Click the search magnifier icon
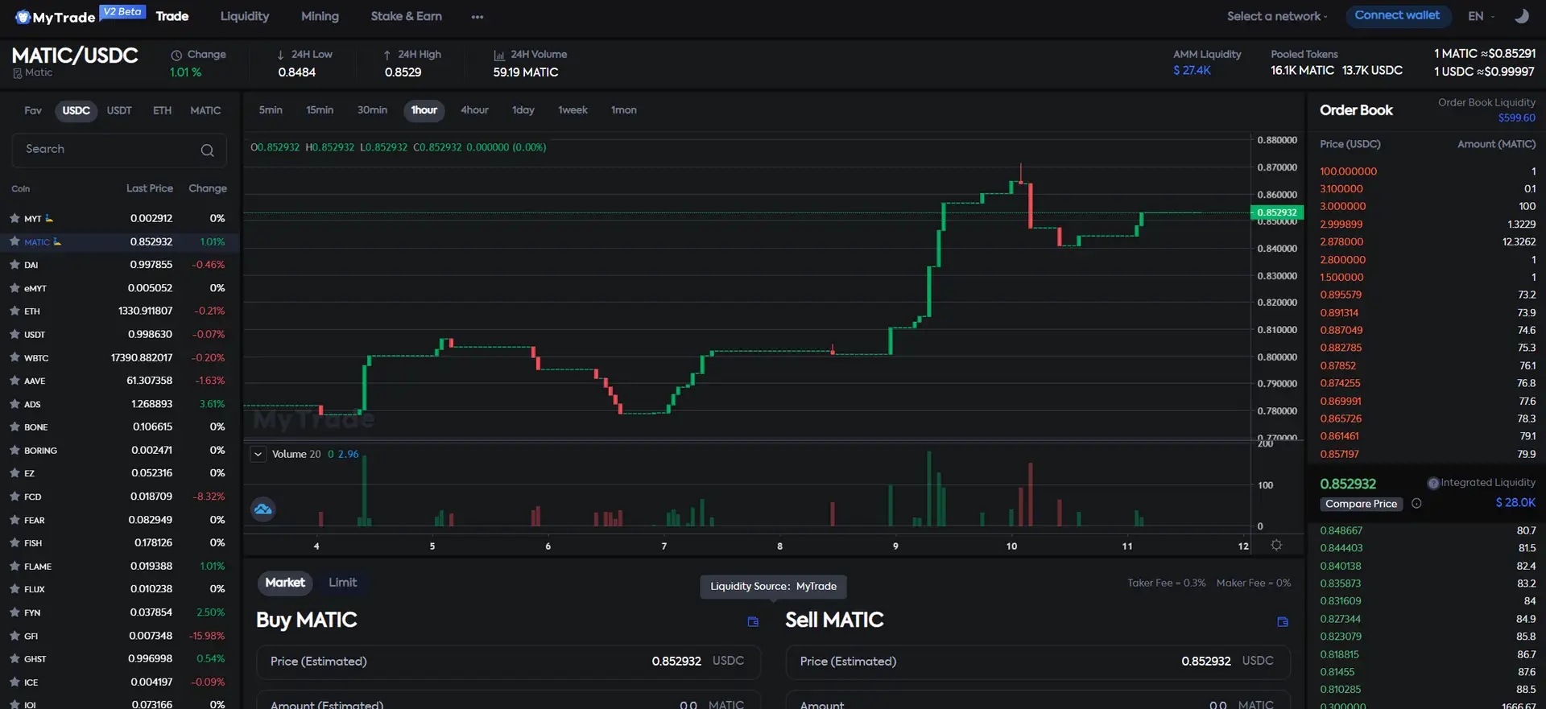 [207, 150]
